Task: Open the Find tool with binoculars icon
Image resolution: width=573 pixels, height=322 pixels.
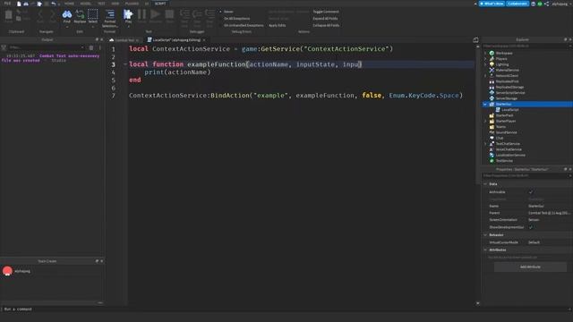Action: coord(67,16)
